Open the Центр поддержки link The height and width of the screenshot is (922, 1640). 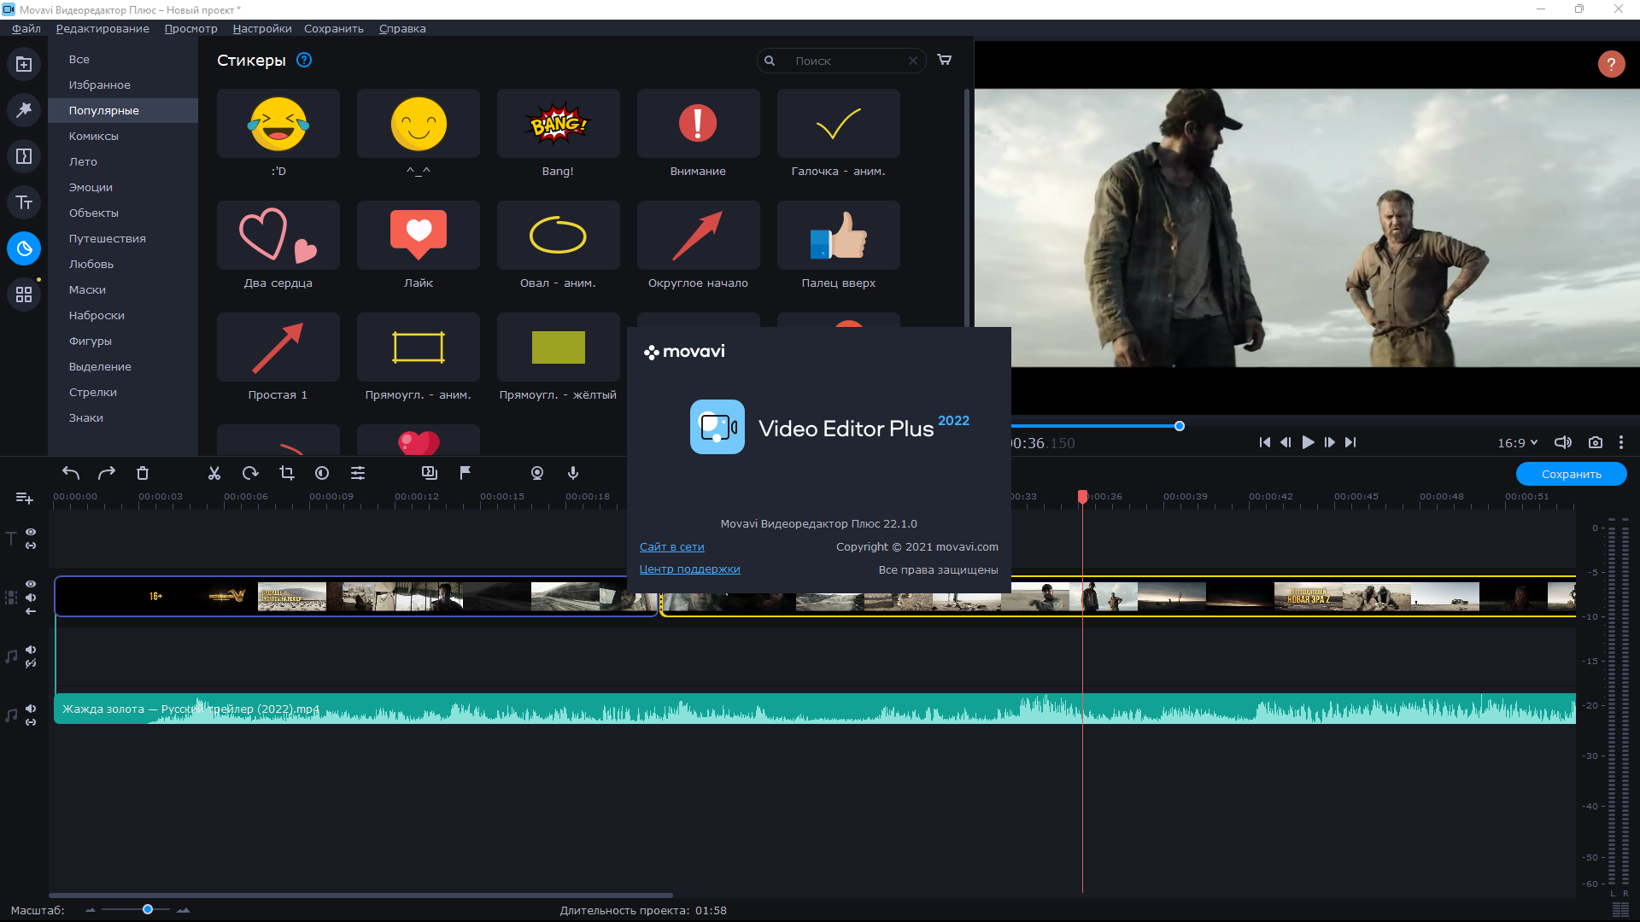tap(689, 569)
